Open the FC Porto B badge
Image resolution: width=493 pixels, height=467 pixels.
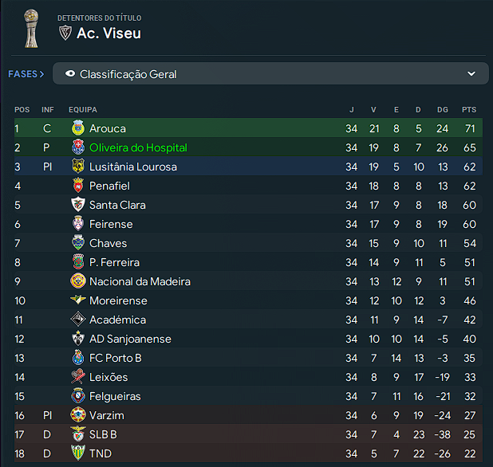[x=77, y=357]
